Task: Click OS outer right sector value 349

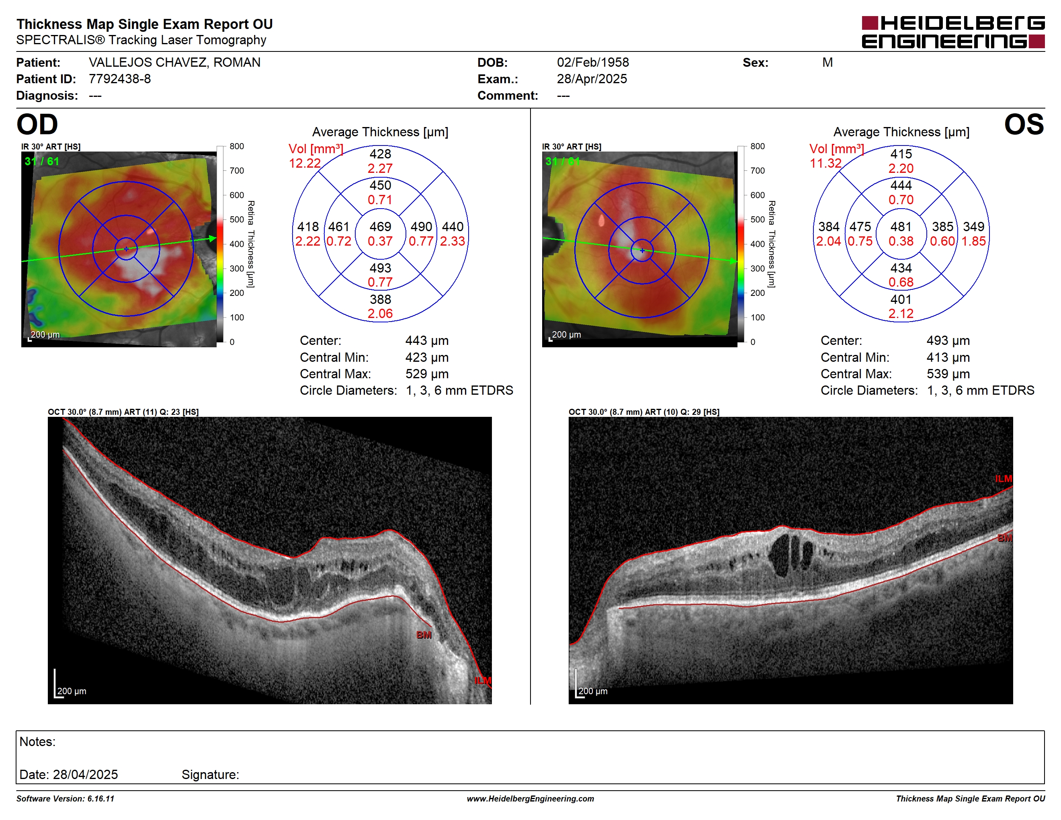Action: [x=973, y=227]
